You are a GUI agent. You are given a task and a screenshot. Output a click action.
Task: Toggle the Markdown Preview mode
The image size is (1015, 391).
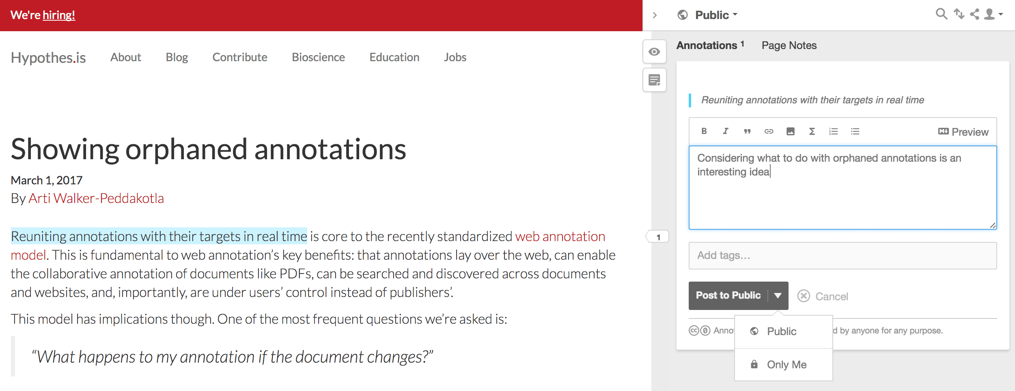(x=963, y=132)
